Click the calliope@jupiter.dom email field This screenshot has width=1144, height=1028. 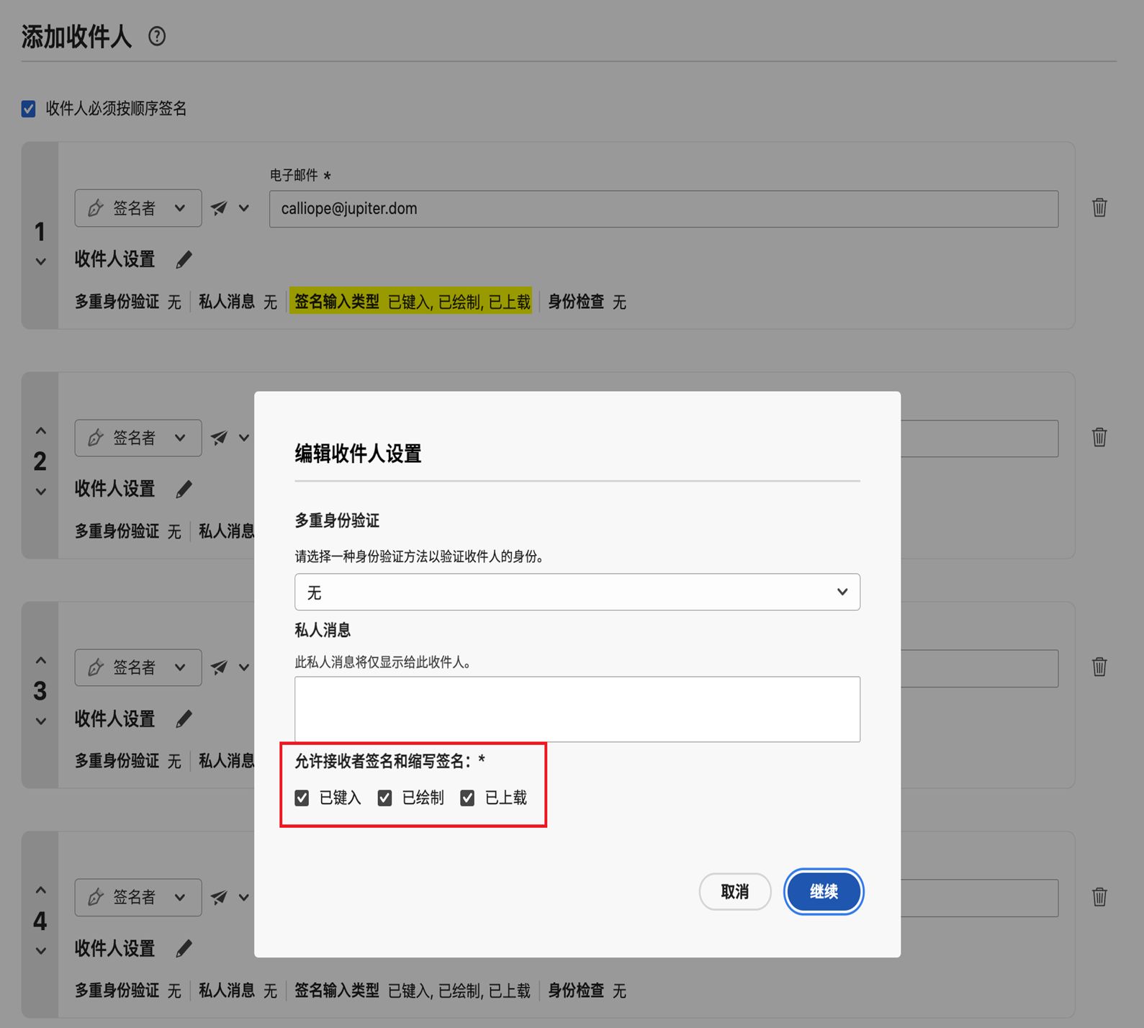[x=664, y=209]
